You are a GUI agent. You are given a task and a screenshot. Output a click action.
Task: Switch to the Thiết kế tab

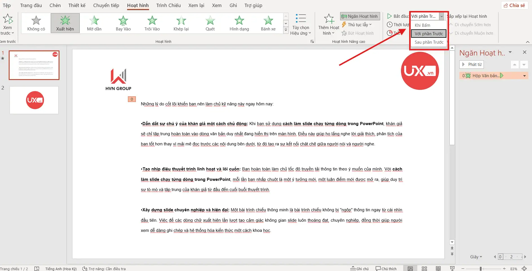pyautogui.click(x=77, y=5)
